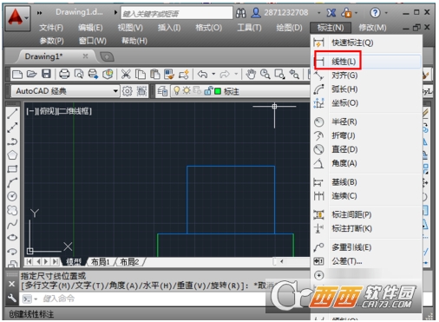The height and width of the screenshot is (322, 439).
Task: Select the Revision Cloud tool
Action: point(12,210)
